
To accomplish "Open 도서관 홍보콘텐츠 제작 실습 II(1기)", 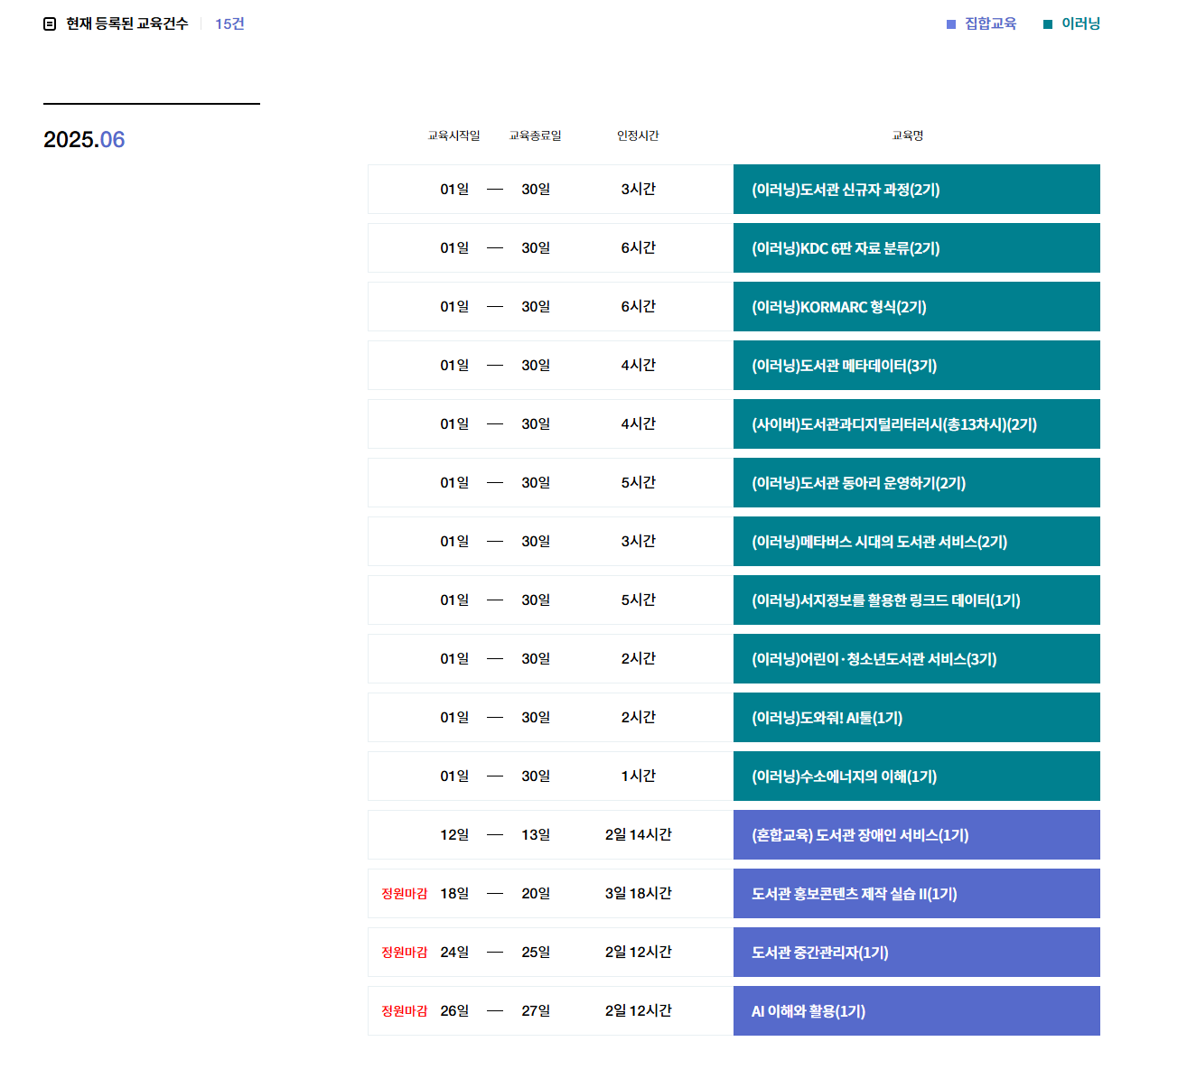I will 917,894.
